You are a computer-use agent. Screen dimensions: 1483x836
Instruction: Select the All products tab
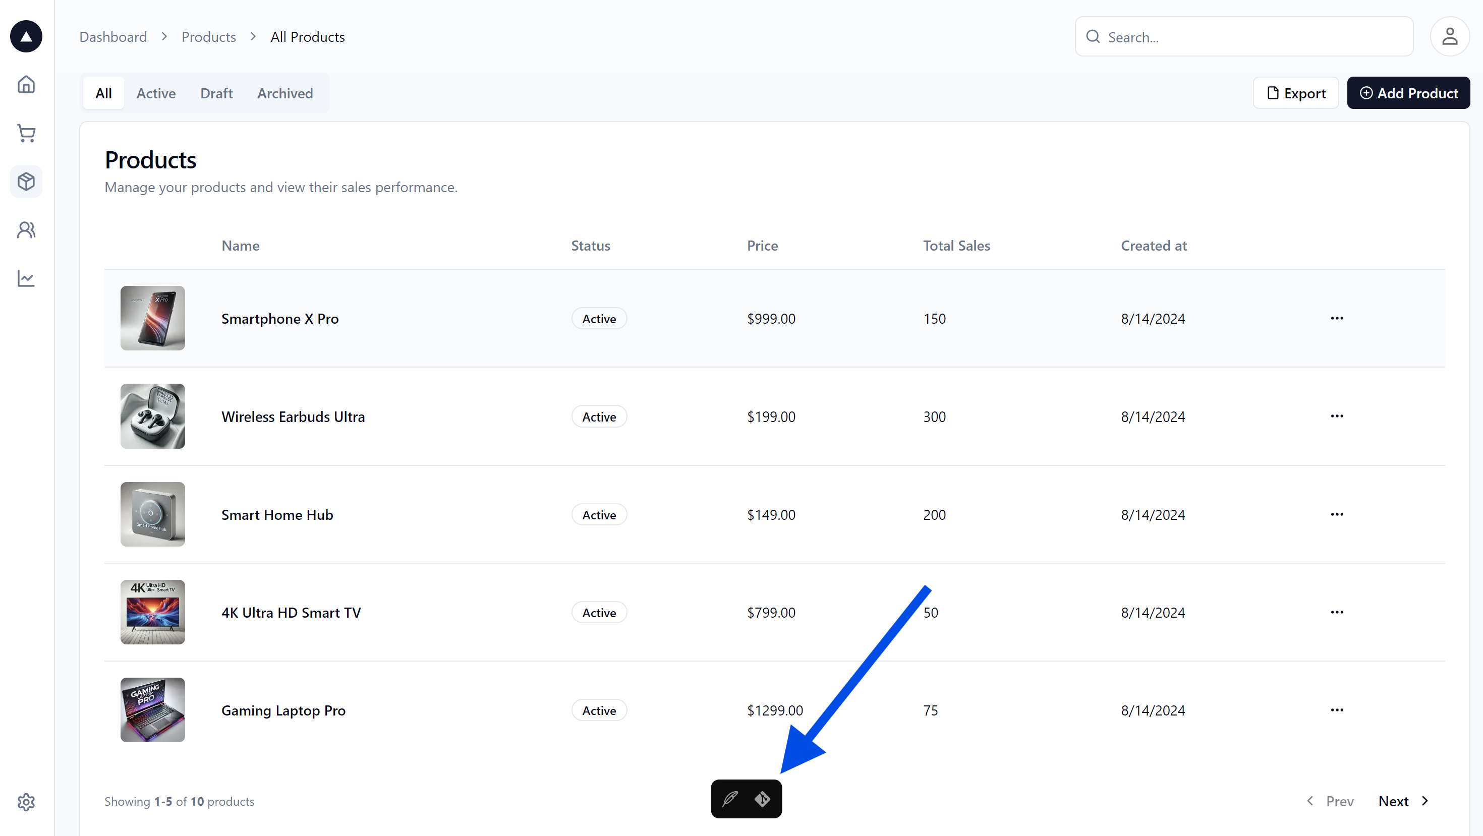point(102,93)
